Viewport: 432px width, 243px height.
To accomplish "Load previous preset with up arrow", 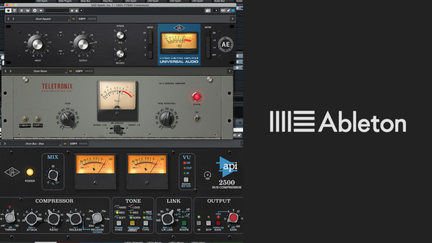I will click(72, 10).
